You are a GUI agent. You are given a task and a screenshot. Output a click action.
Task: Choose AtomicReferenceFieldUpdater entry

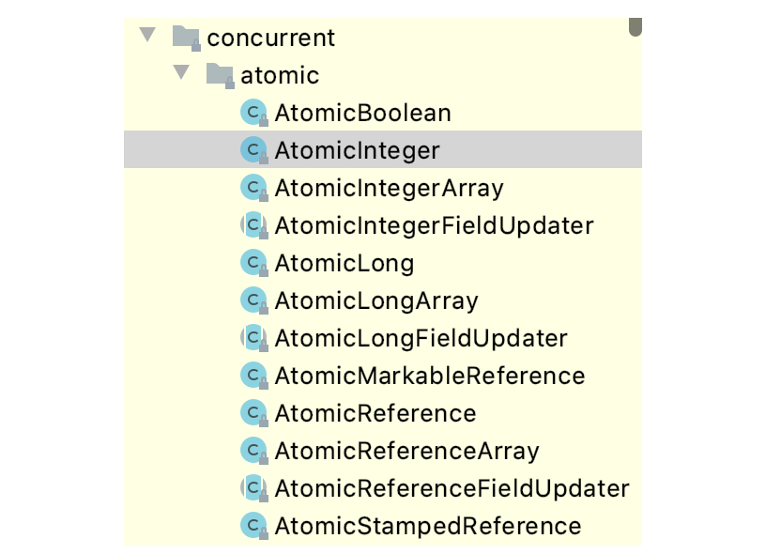coord(452,488)
